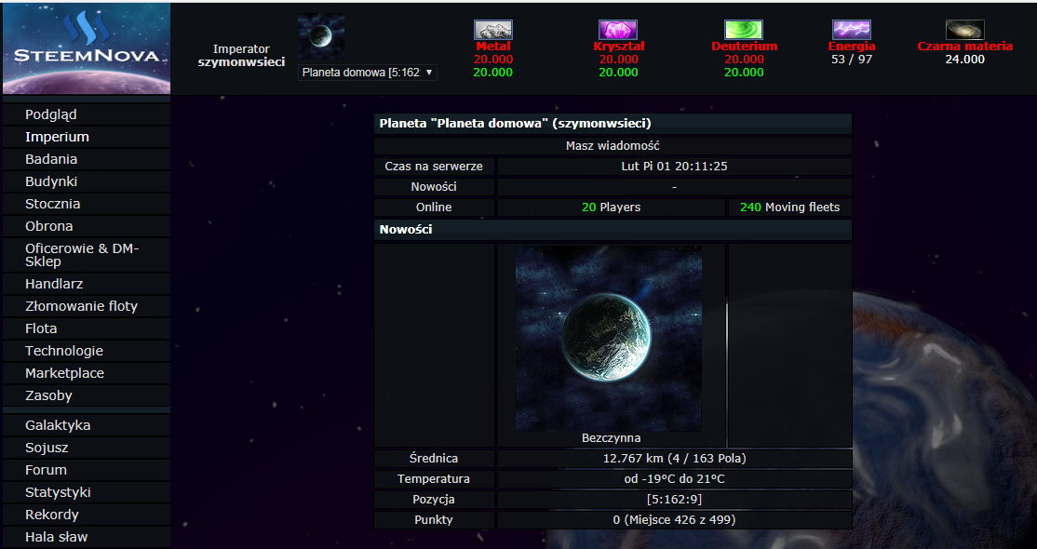Open the Hala sław page

pos(56,537)
